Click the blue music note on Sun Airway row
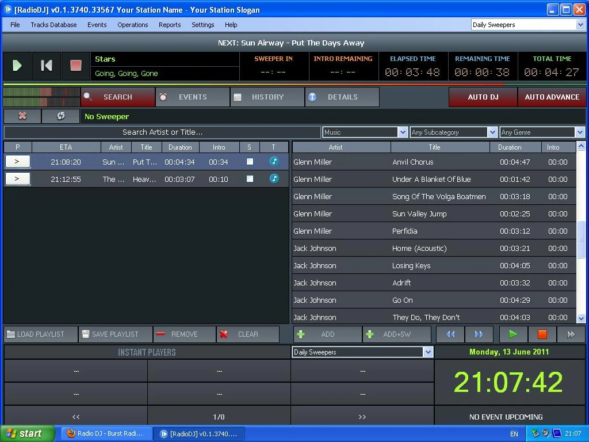 coord(274,162)
